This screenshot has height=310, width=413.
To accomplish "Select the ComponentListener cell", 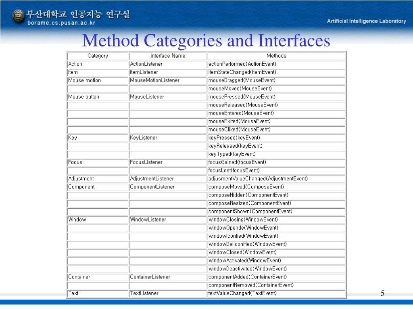I will coord(168,187).
